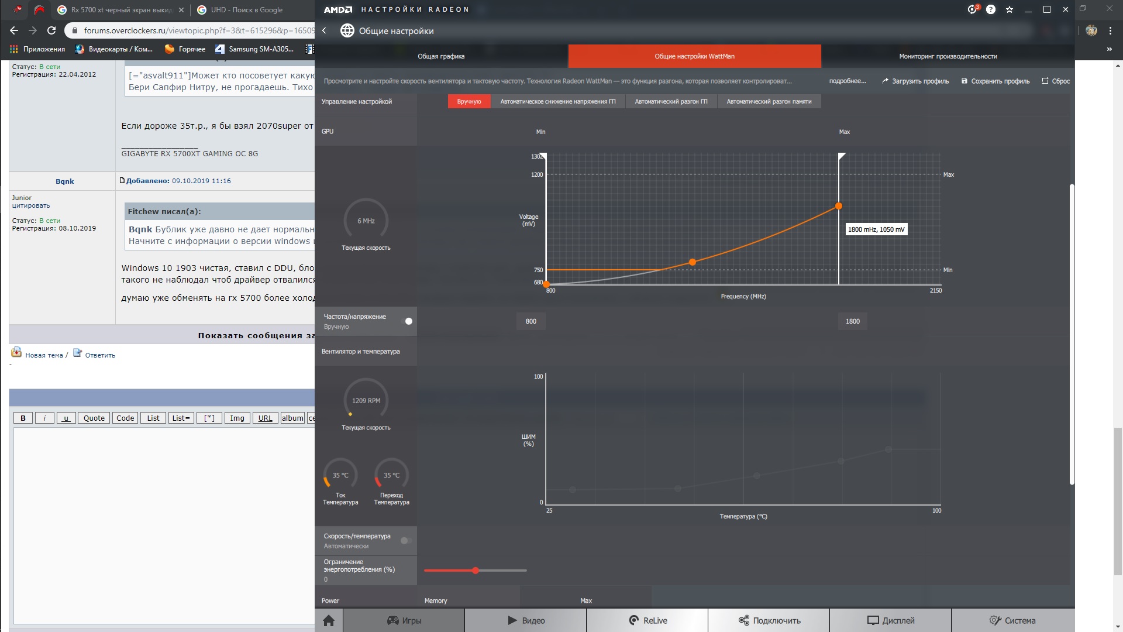The width and height of the screenshot is (1123, 632).
Task: Toggle Частота/напряжение manual switch
Action: pos(407,321)
